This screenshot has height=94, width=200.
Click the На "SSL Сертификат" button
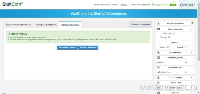click(88, 48)
